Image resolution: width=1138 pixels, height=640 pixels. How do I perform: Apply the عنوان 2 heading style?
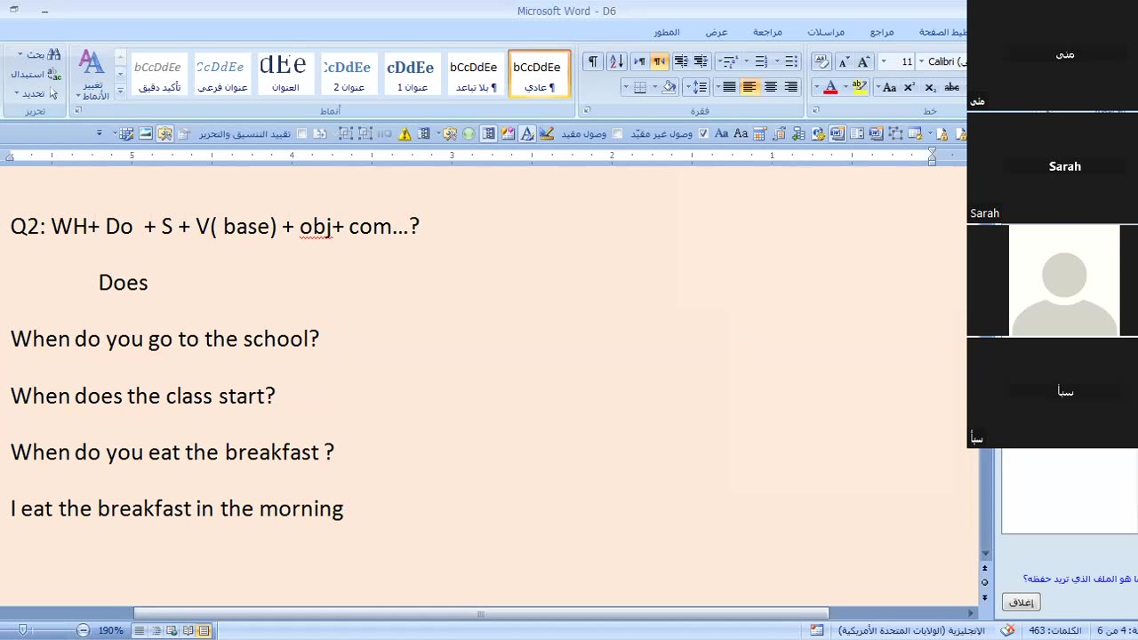pos(348,73)
